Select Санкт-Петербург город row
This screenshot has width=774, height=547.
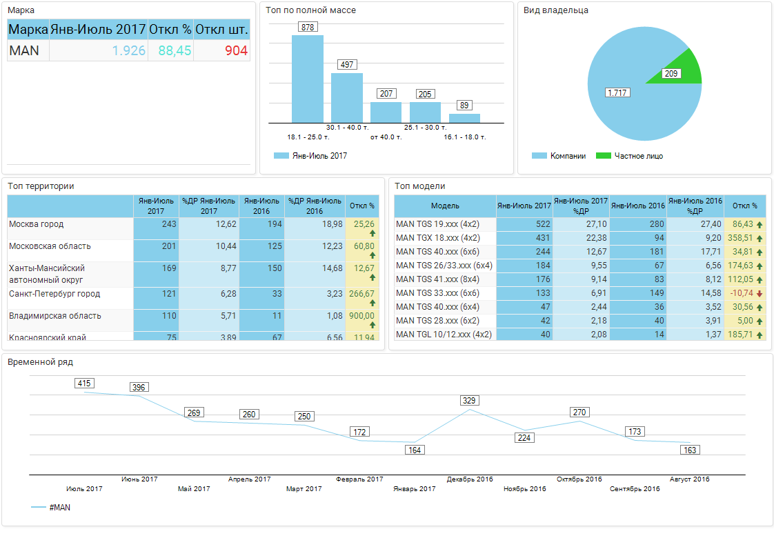pyautogui.click(x=193, y=298)
